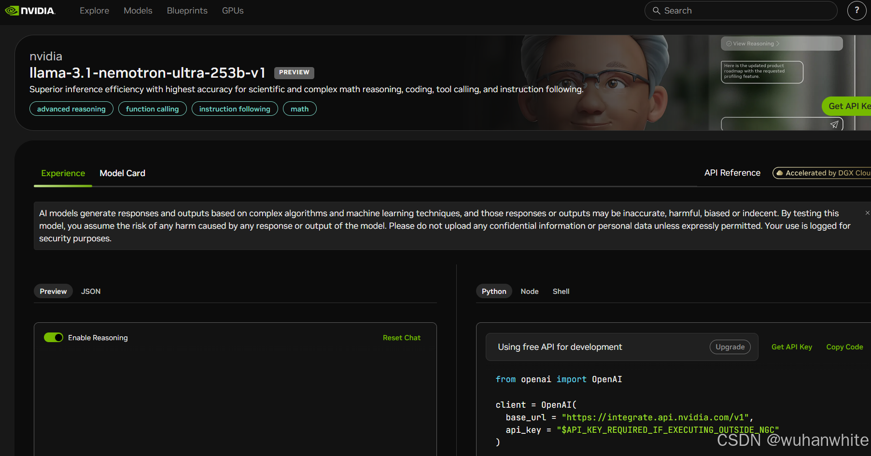Expand View Reasoning in the banner
Viewport: 871px width, 456px height.
point(753,43)
